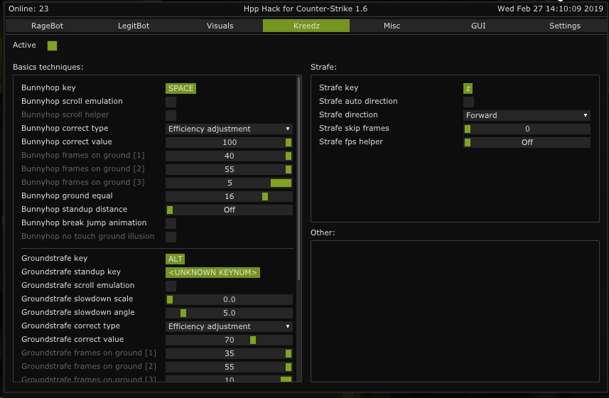
Task: Open the Groundstrafe correct type dropdown
Action: coord(229,326)
